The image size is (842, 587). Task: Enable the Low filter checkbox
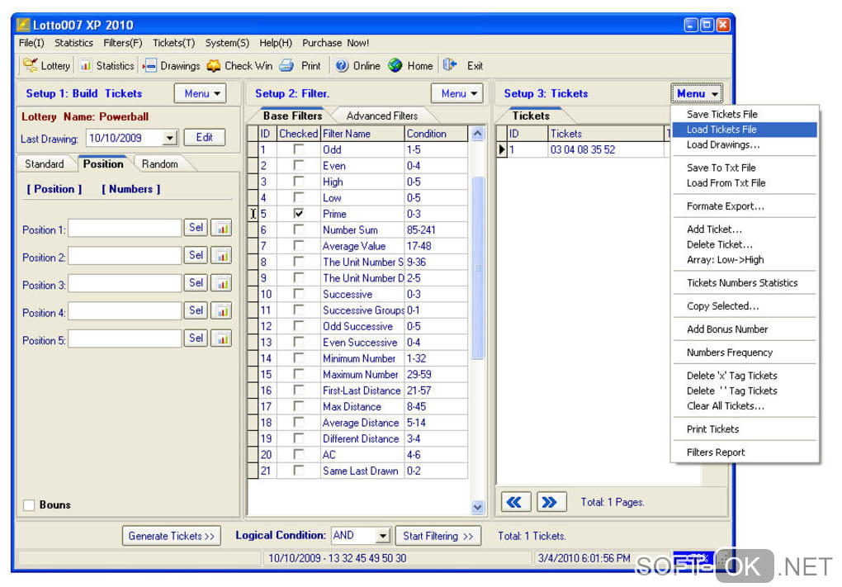[x=299, y=197]
